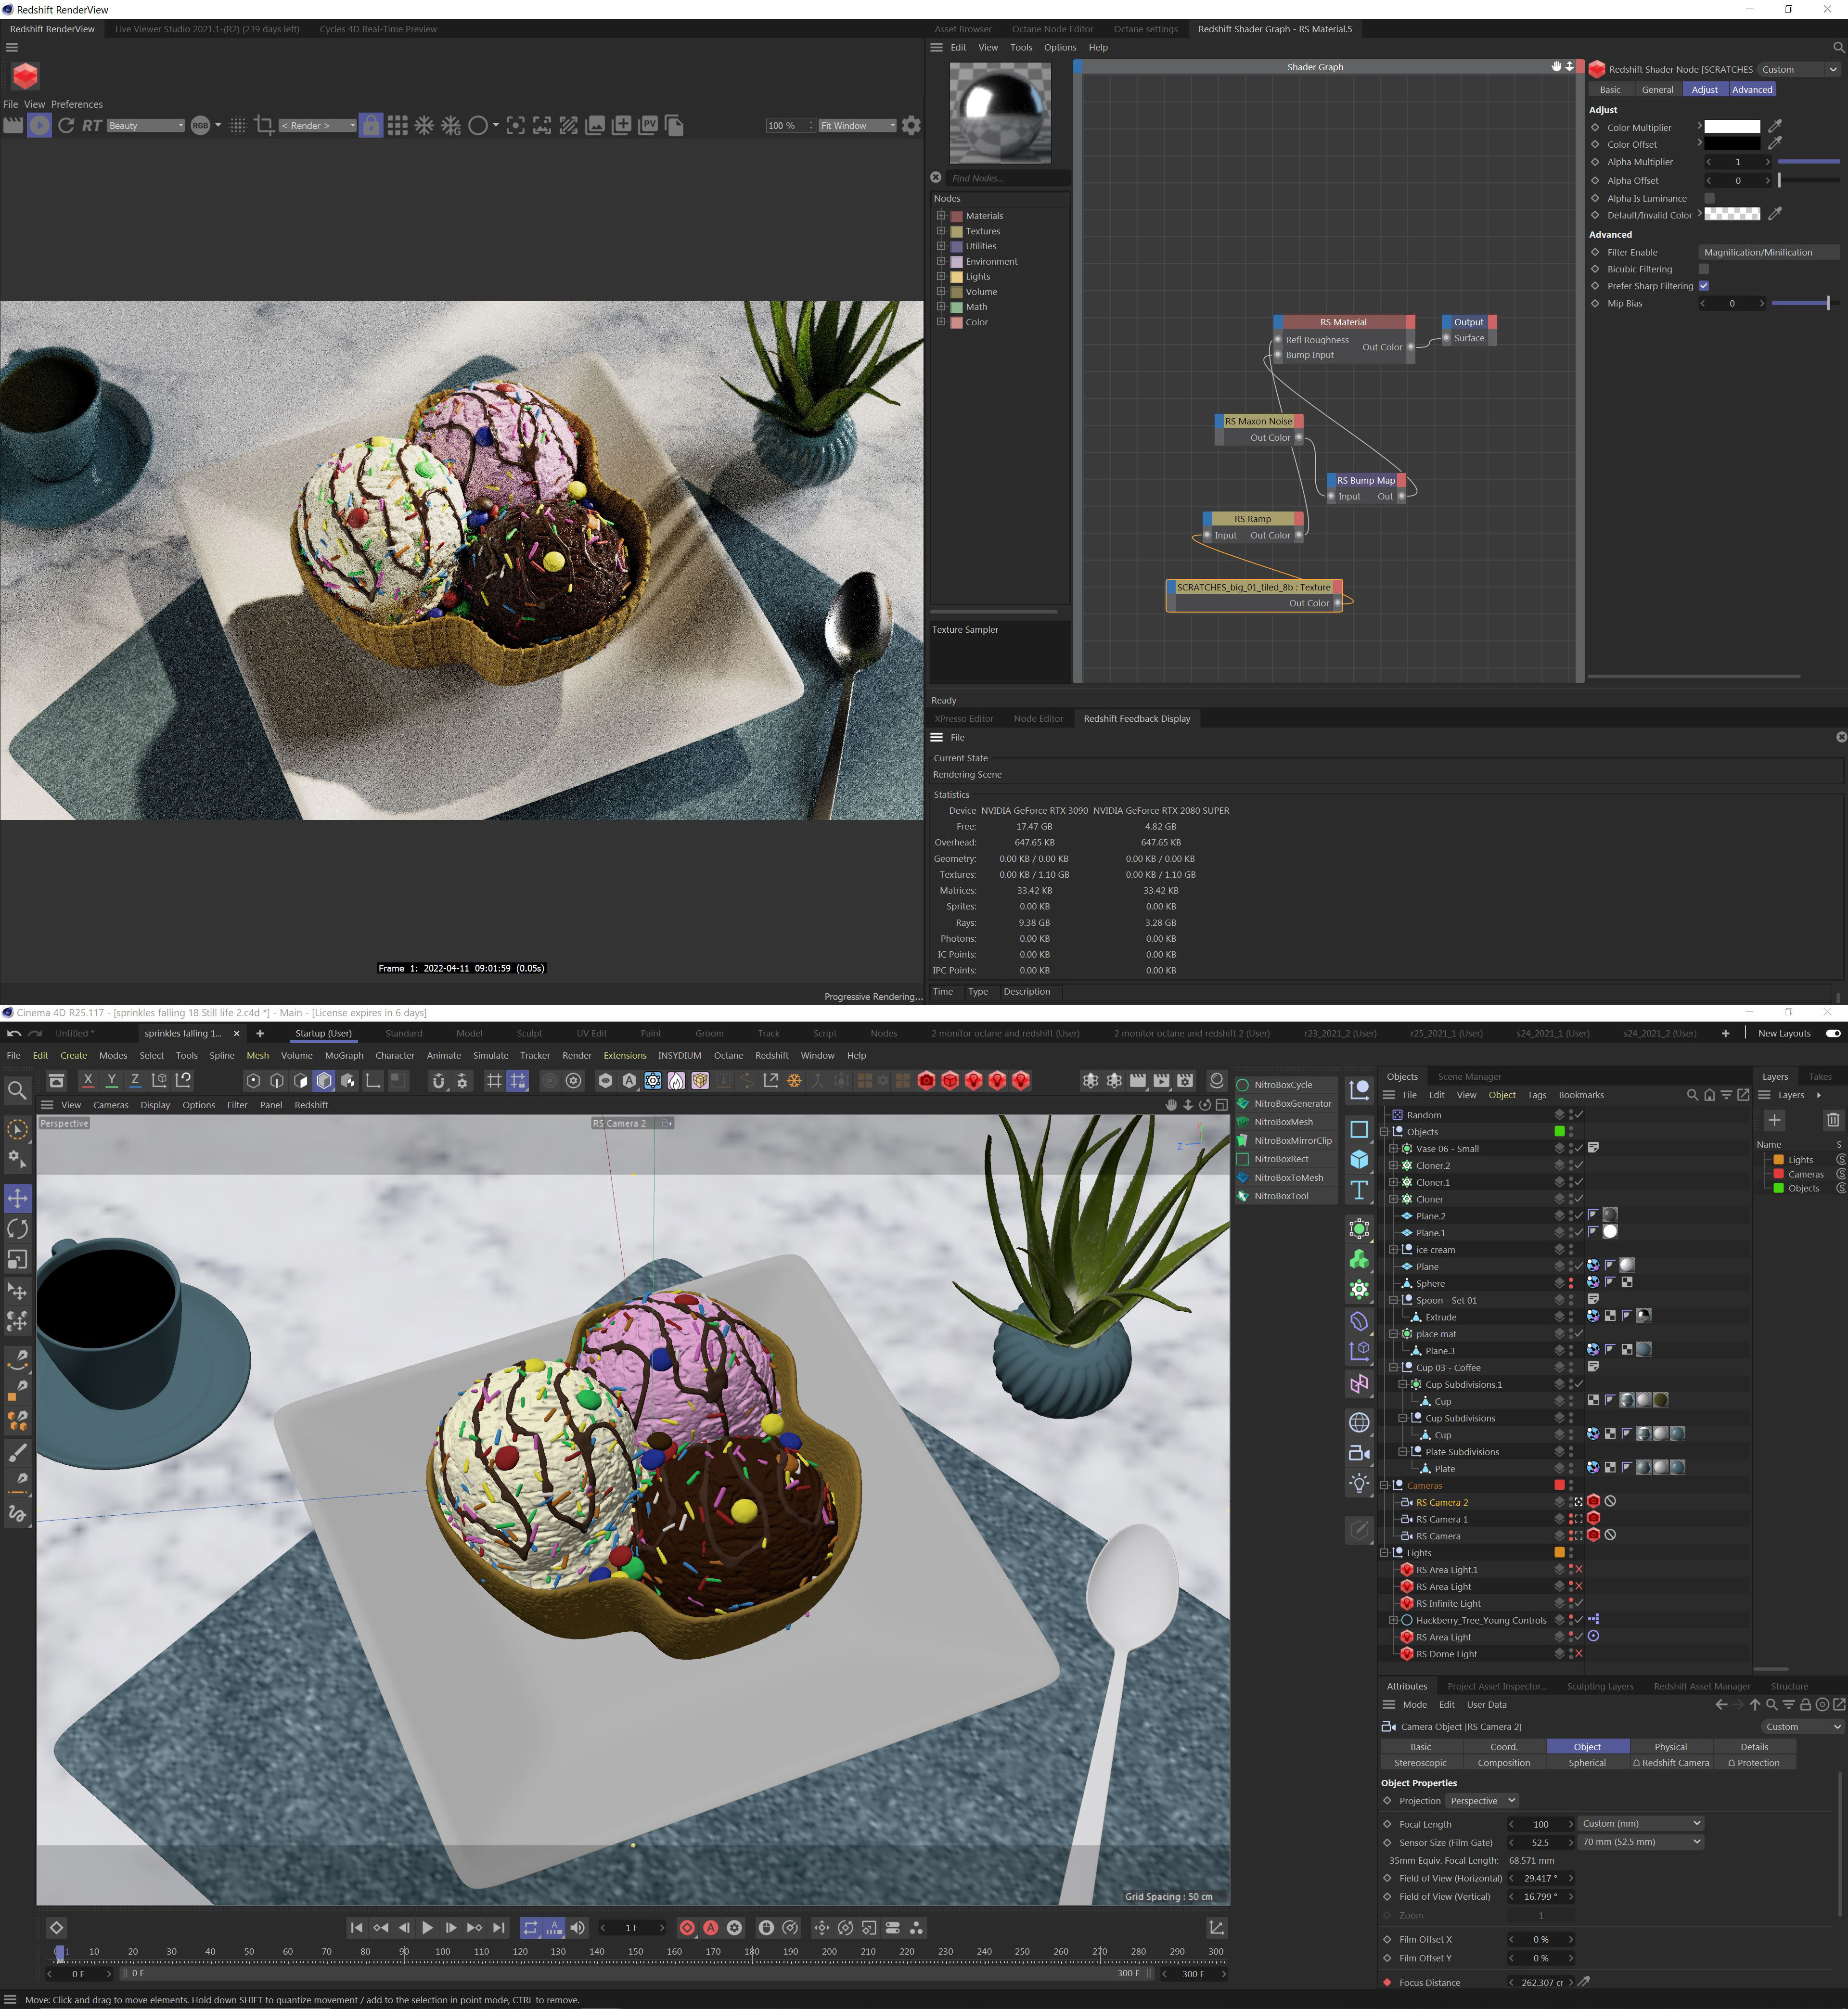Click the crop region icon in RenderView
The image size is (1848, 2009).
[264, 125]
